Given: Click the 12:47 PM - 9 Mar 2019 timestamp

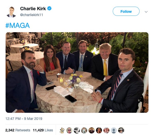Looking at the screenshot, I should click(x=24, y=119).
